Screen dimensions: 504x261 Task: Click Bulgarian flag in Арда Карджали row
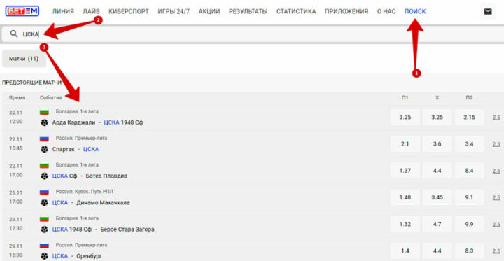[x=44, y=112]
